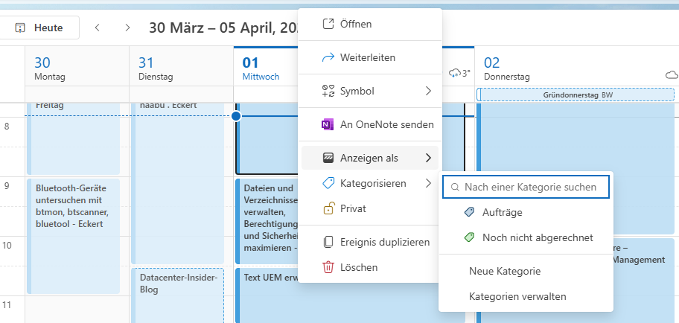This screenshot has width=679, height=323.
Task: Apply the green Noch nicht abgerechnet category
Action: (x=469, y=237)
